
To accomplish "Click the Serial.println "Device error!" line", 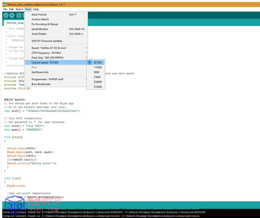I will [32, 163].
